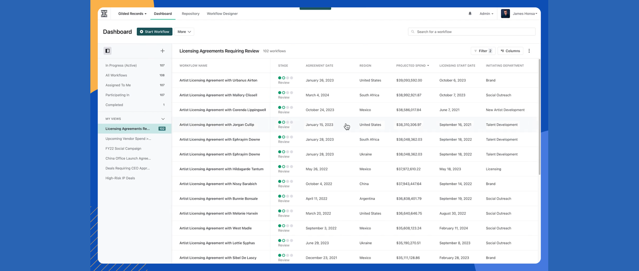This screenshot has width=639, height=271.
Task: Open Artist Licensing Agreement with Melonie Harwin
Action: (219, 213)
